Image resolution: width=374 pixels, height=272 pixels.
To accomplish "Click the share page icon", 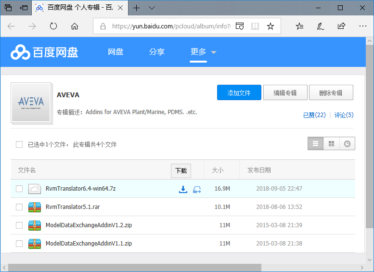I will (x=341, y=26).
